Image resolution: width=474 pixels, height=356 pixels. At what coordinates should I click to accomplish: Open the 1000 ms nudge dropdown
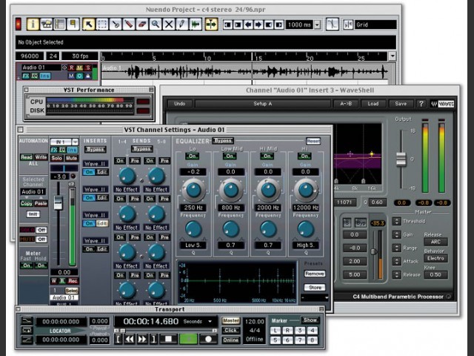coord(318,24)
